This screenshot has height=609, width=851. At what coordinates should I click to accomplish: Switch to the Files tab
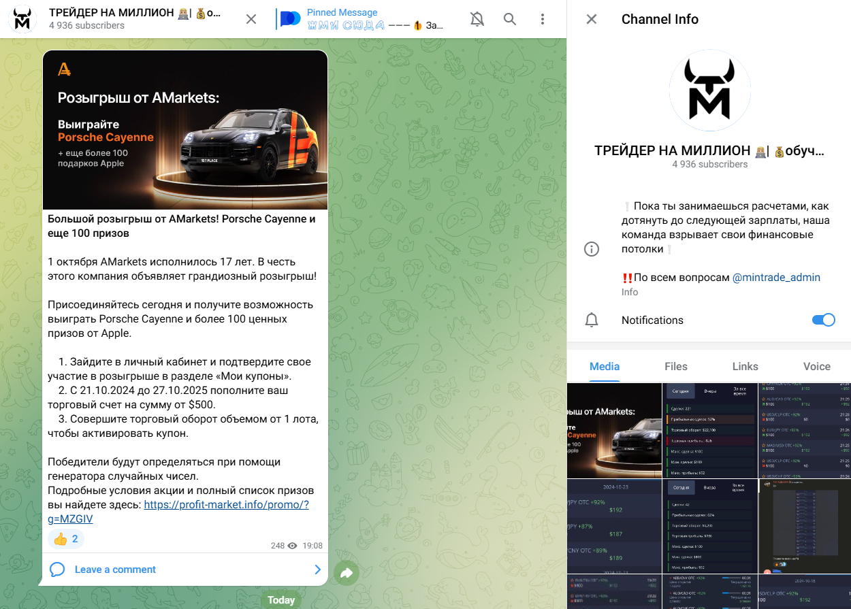(676, 366)
